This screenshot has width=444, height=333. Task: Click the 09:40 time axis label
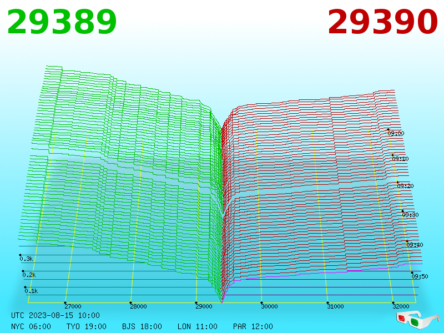point(415,245)
